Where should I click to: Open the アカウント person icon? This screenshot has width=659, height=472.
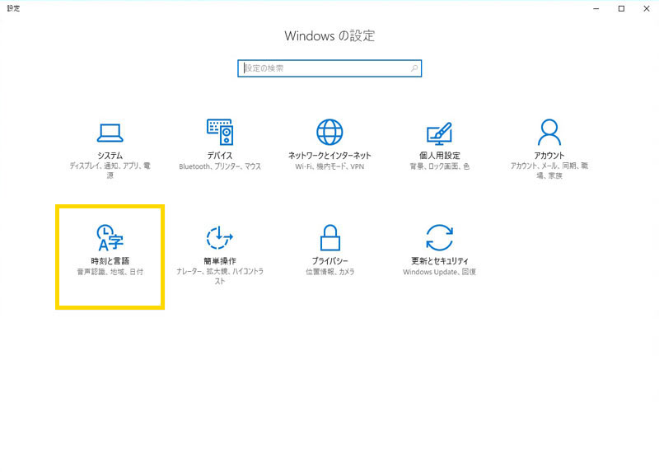(x=549, y=132)
